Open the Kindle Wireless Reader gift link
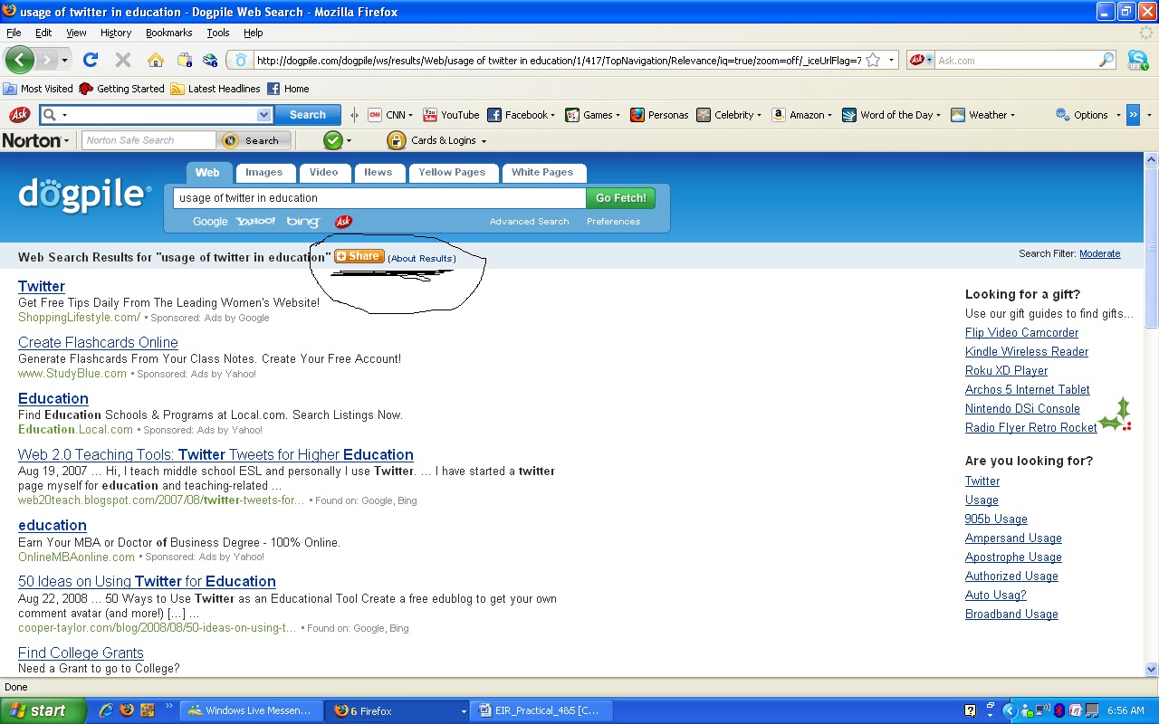Image resolution: width=1159 pixels, height=724 pixels. (1027, 351)
